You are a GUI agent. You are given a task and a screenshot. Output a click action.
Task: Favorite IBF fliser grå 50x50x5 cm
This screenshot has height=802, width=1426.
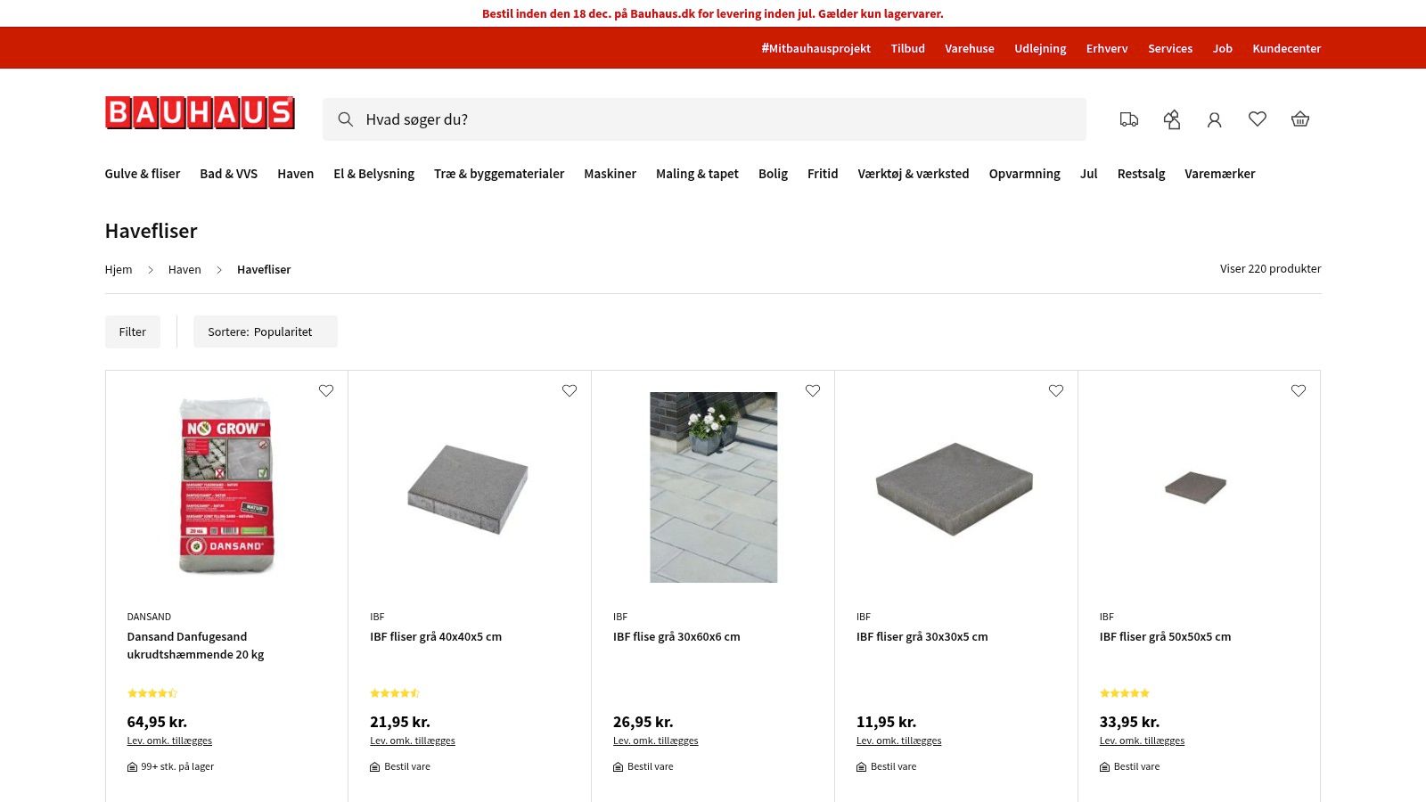click(1299, 390)
